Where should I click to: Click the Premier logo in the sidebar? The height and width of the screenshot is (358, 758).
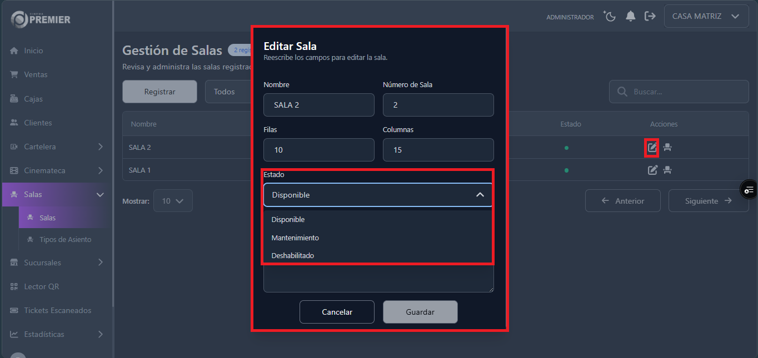point(39,19)
